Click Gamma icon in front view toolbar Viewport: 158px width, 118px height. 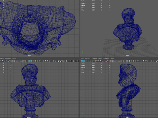click(x=74, y=61)
